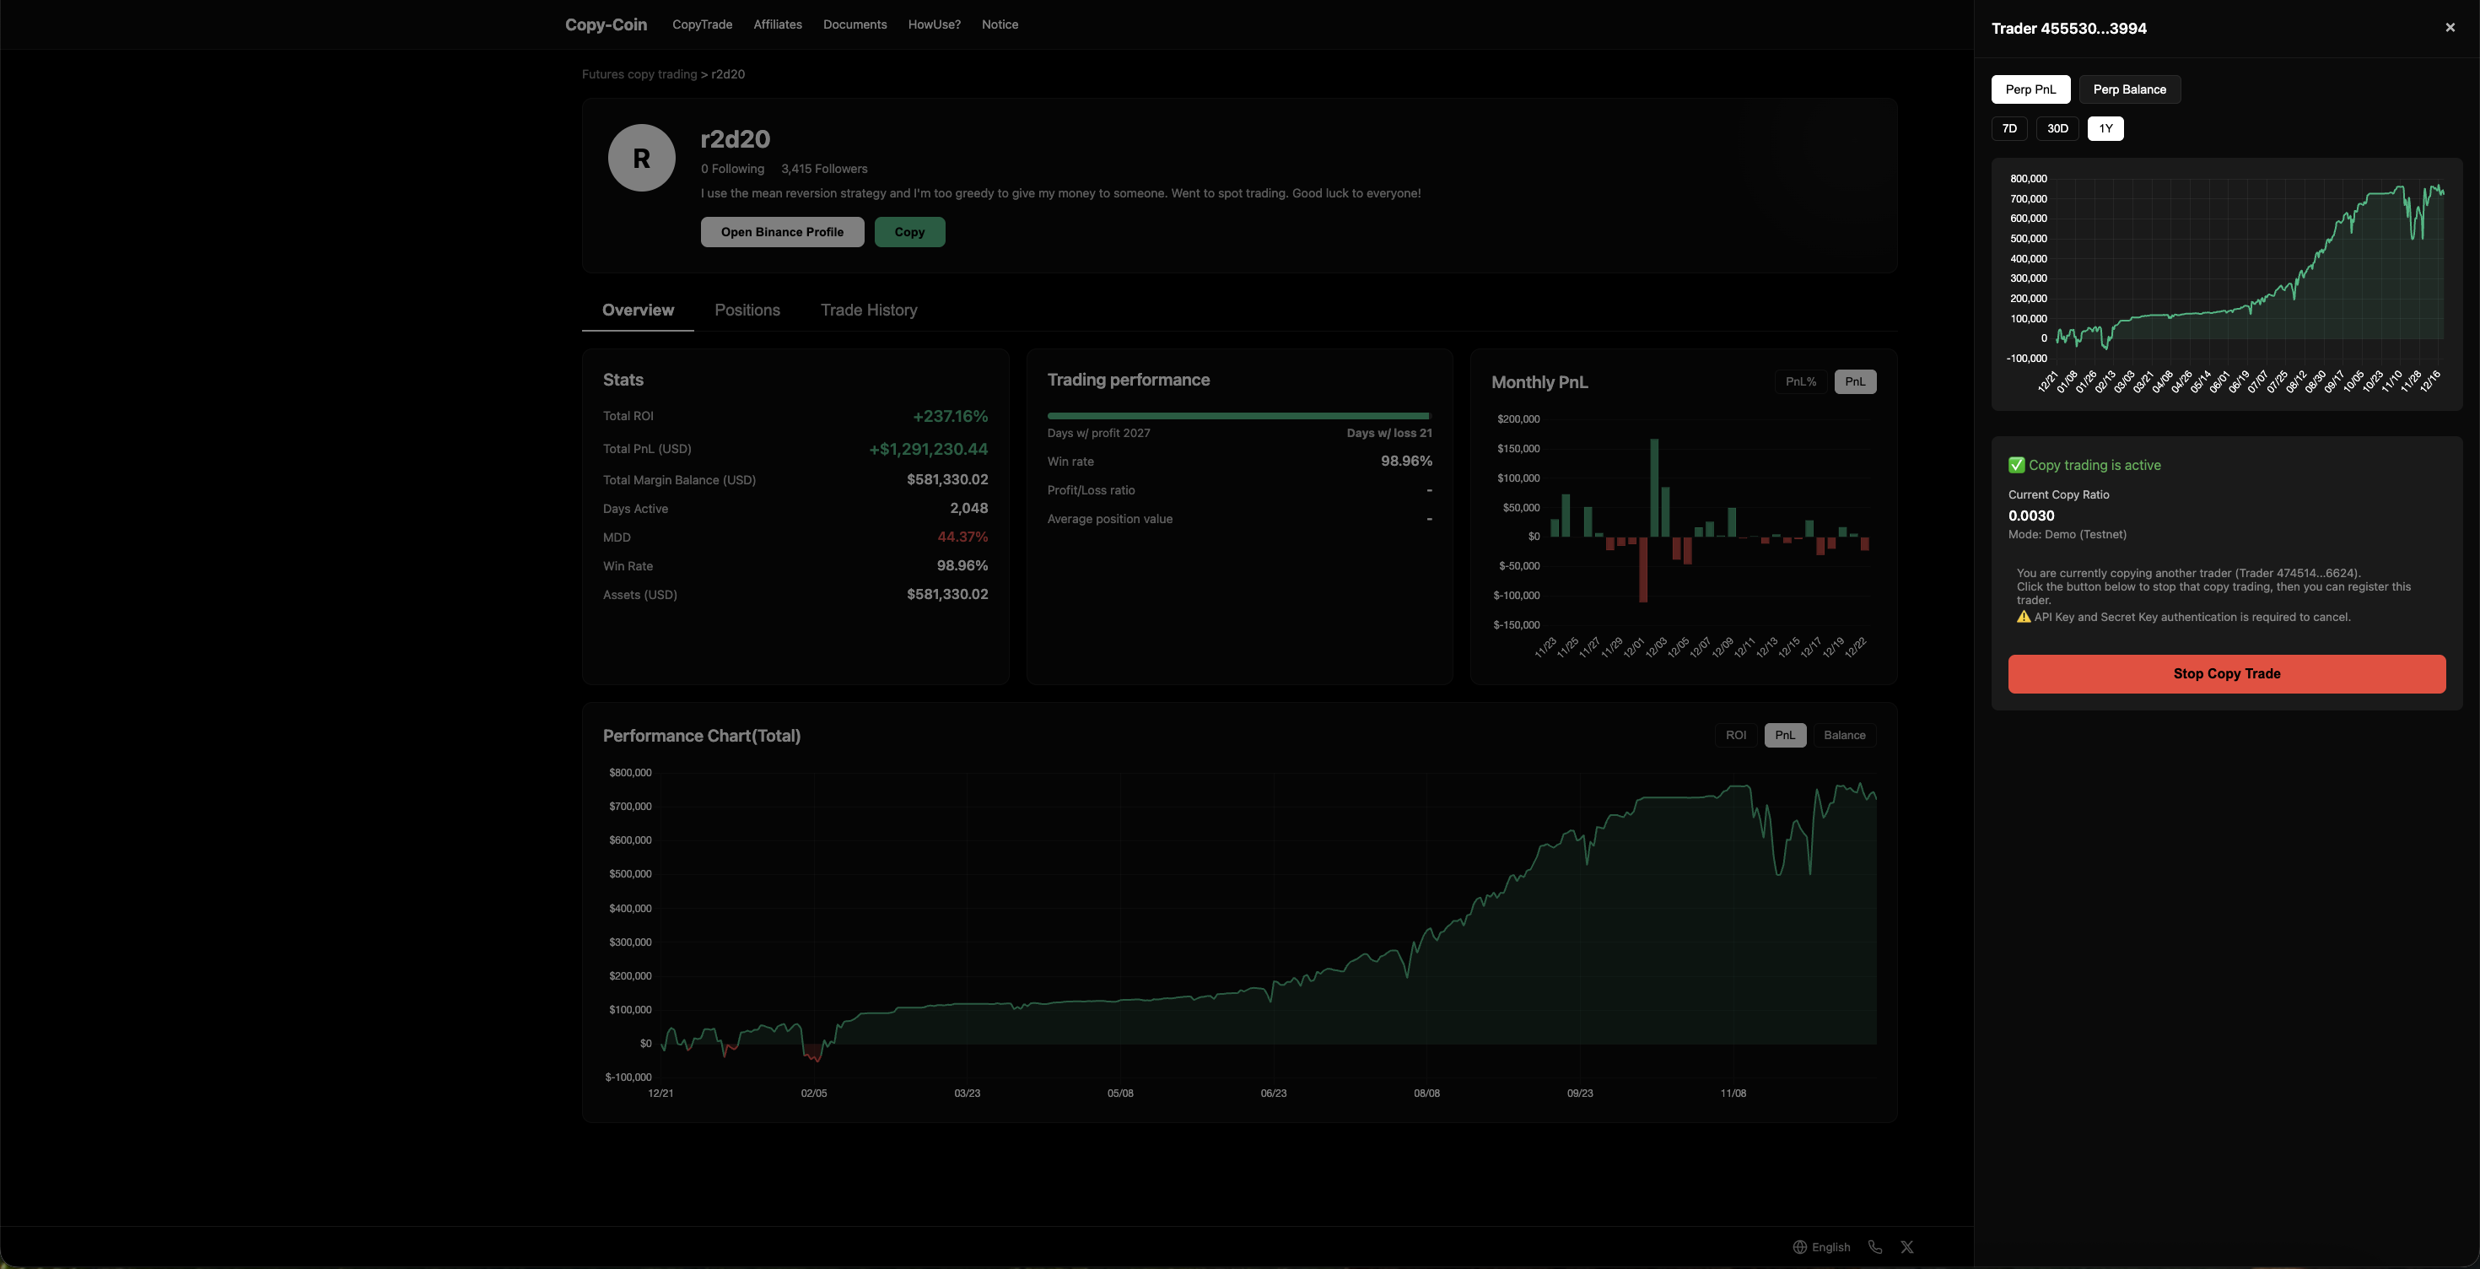This screenshot has width=2480, height=1269.
Task: Click the Copy-Coin logo in top navigation
Action: (x=605, y=24)
